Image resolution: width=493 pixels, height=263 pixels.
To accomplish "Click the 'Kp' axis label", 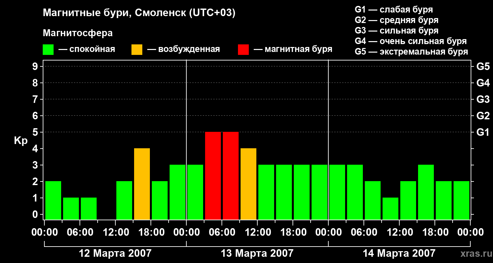I will 21,141.
